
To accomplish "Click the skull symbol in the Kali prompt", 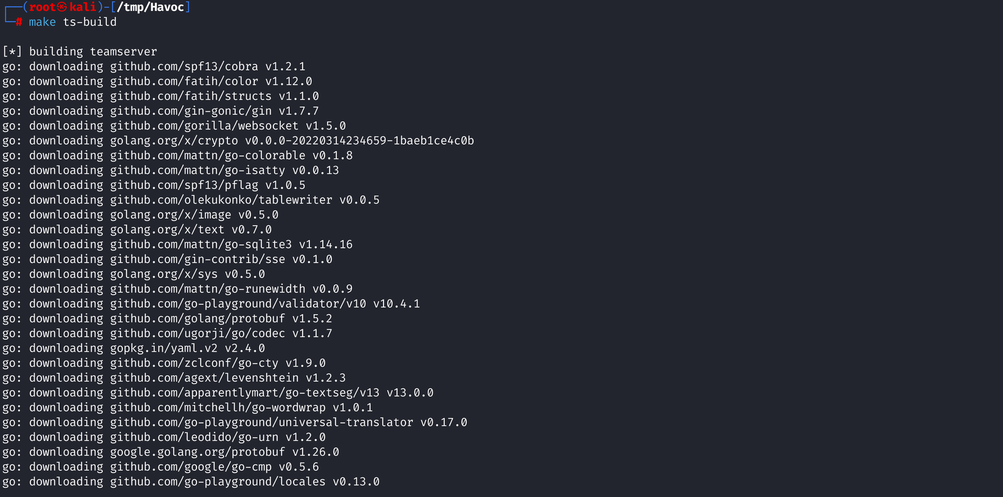I will click(x=61, y=7).
